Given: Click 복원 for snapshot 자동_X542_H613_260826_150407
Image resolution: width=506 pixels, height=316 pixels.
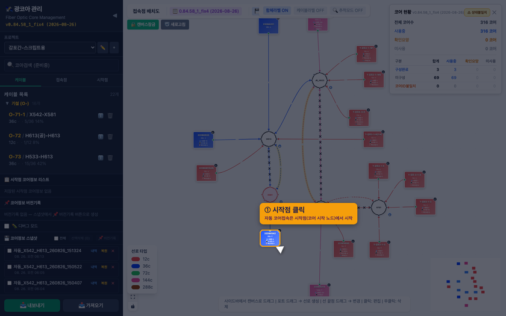Looking at the screenshot, I should (104, 283).
